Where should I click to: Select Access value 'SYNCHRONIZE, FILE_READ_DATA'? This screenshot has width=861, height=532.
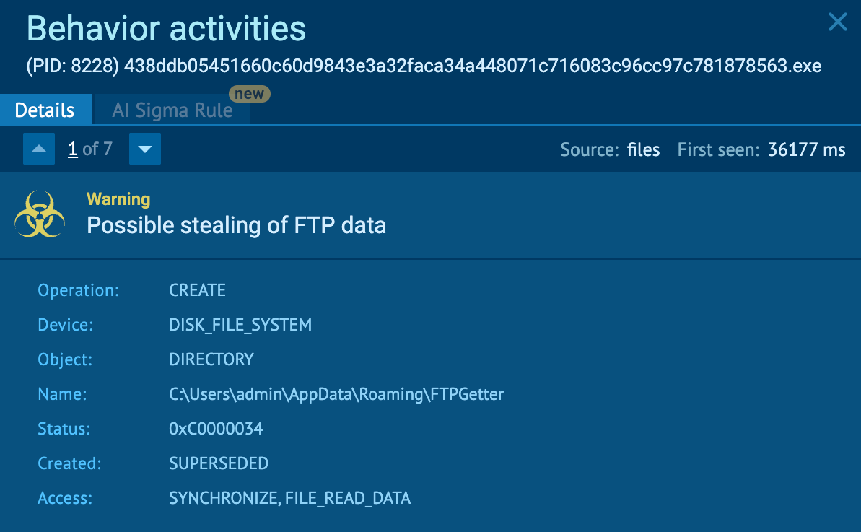pyautogui.click(x=289, y=497)
